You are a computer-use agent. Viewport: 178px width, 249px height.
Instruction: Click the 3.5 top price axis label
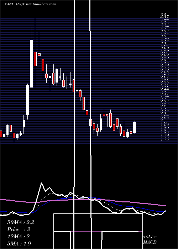pos(163,15)
